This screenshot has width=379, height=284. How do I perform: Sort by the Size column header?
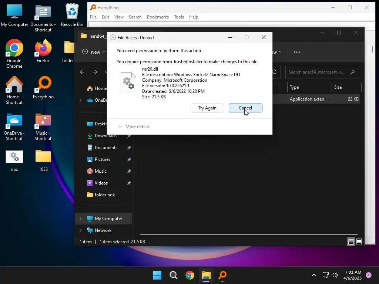(x=346, y=87)
